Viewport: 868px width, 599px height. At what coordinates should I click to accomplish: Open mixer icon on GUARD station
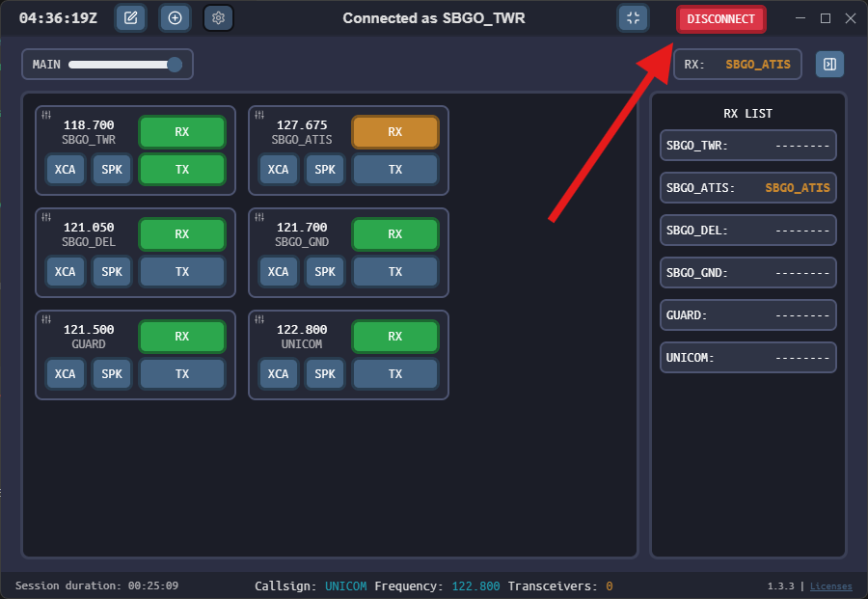click(46, 320)
